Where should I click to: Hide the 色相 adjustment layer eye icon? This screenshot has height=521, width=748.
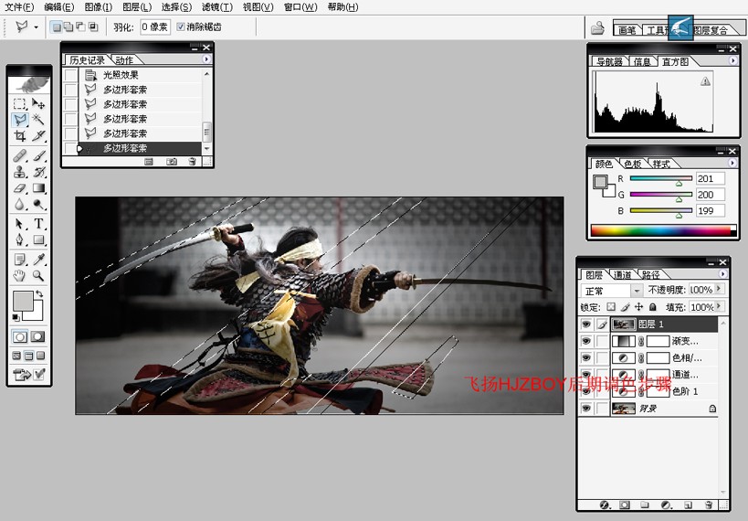(x=585, y=357)
